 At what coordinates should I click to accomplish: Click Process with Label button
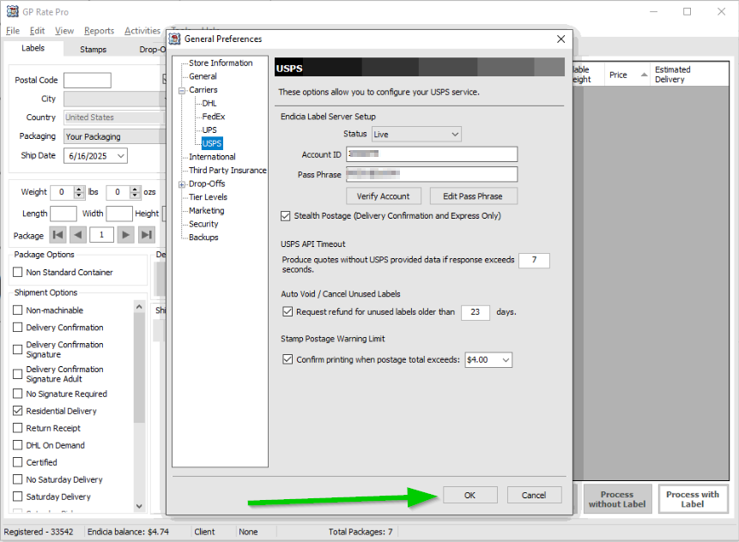pyautogui.click(x=693, y=498)
